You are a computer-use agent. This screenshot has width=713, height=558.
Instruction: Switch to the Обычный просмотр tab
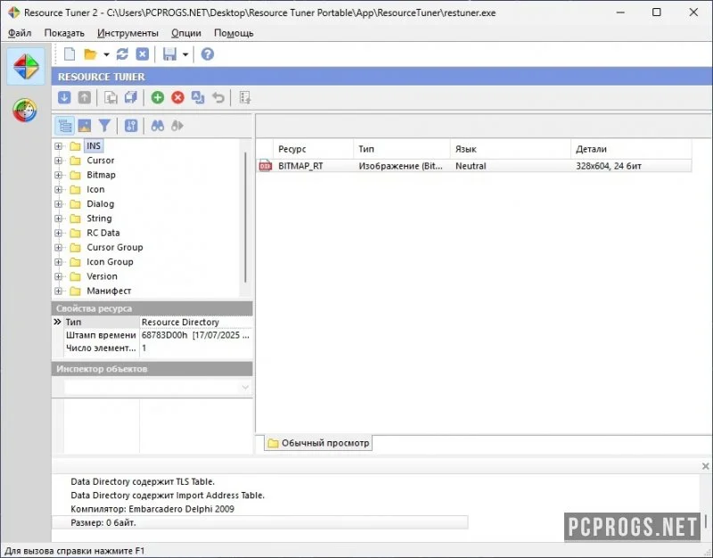click(x=318, y=443)
